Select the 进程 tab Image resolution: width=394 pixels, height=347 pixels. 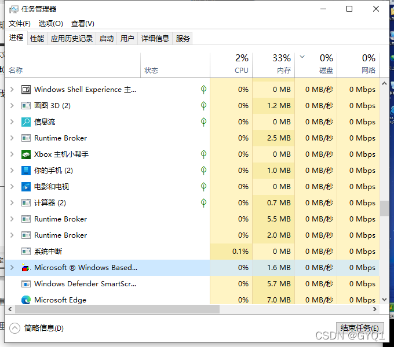point(16,38)
